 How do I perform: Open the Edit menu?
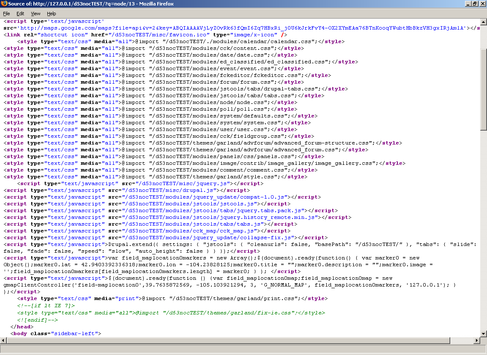20,14
